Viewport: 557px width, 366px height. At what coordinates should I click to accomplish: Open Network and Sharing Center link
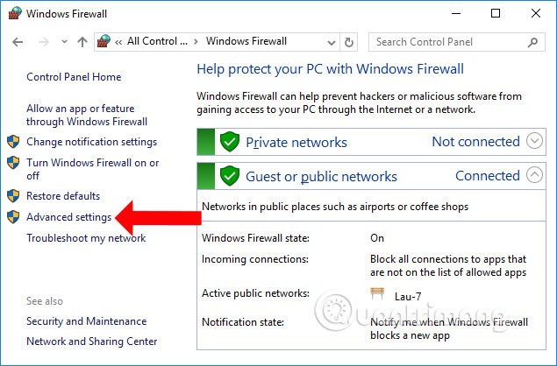(x=91, y=341)
